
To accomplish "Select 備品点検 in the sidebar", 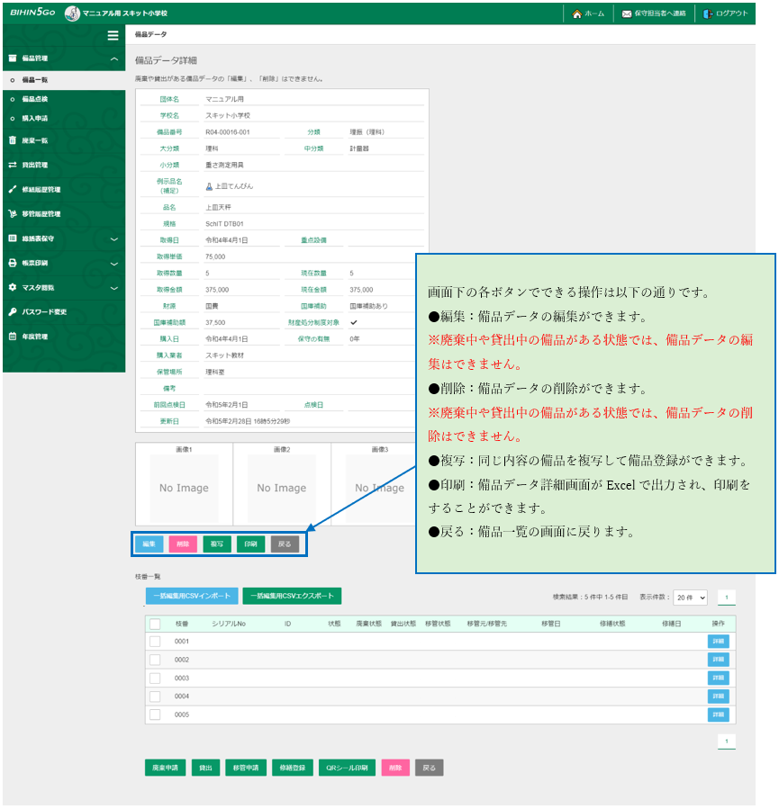I will click(35, 99).
